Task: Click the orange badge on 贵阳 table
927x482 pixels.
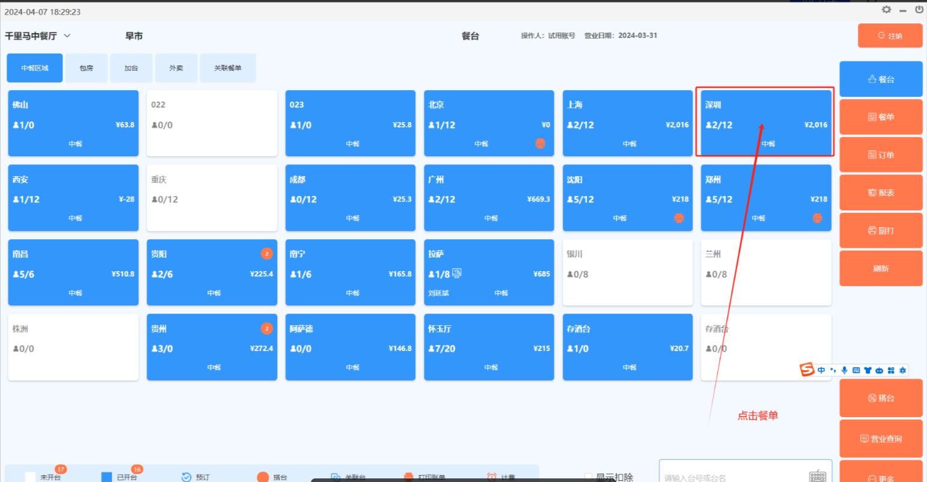Action: (267, 254)
